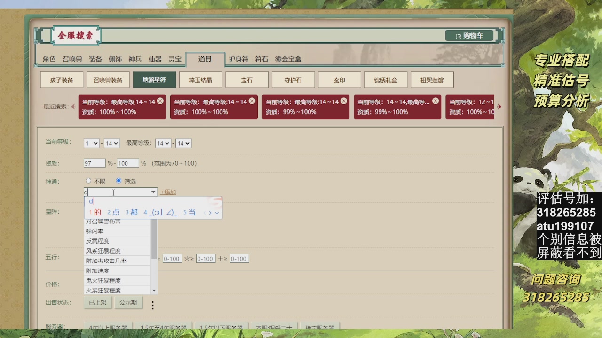Open the 宝石 sub-category tab
Viewport: 602px width, 338px height.
click(247, 80)
